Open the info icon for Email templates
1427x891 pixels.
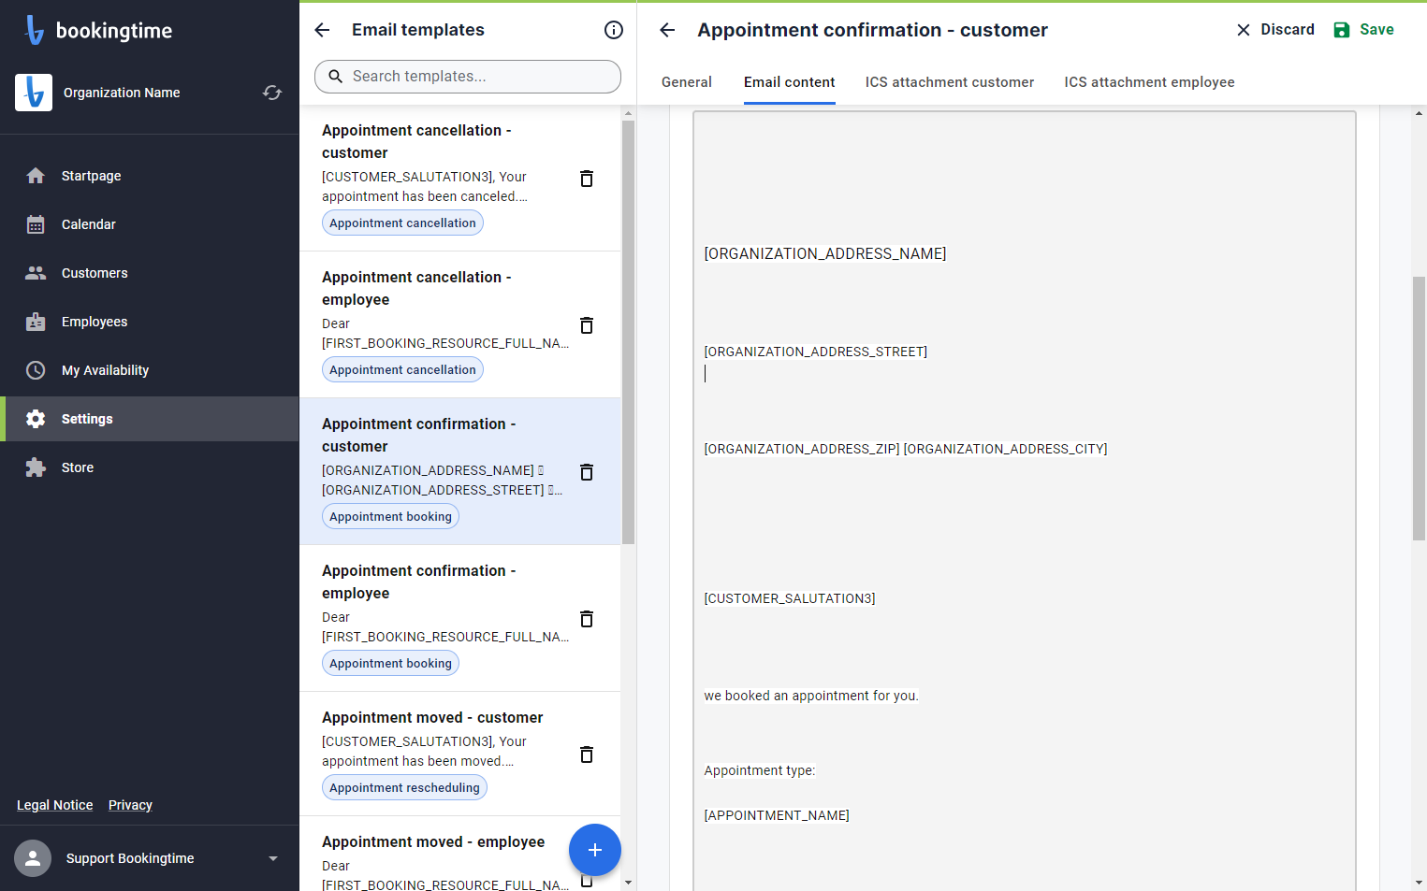pyautogui.click(x=614, y=30)
